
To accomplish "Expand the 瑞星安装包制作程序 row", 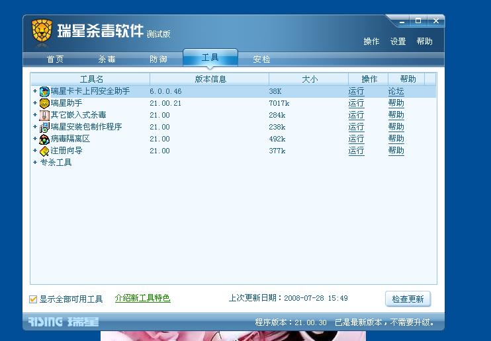I will pos(35,127).
